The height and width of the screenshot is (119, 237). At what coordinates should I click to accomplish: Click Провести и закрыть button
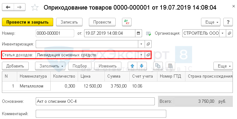27,22
